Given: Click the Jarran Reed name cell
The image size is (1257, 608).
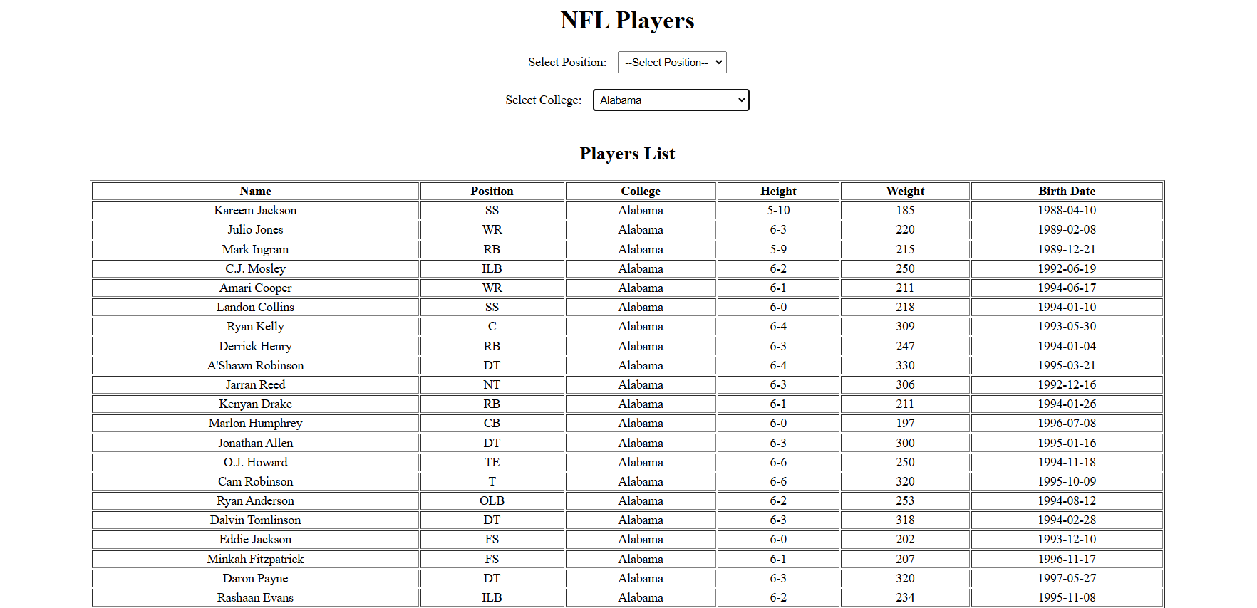Looking at the screenshot, I should click(255, 384).
